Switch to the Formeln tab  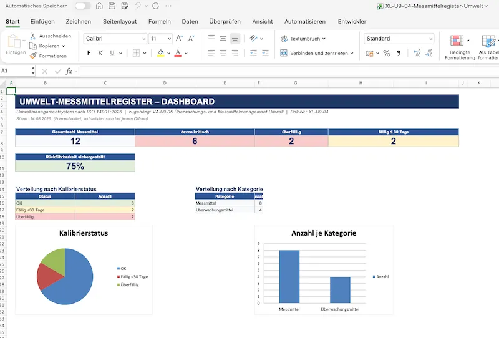160,21
